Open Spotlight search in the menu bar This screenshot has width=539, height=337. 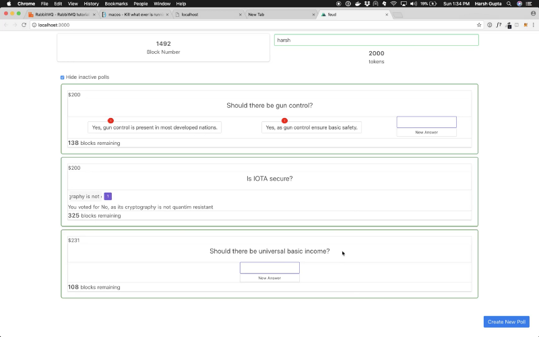(509, 4)
